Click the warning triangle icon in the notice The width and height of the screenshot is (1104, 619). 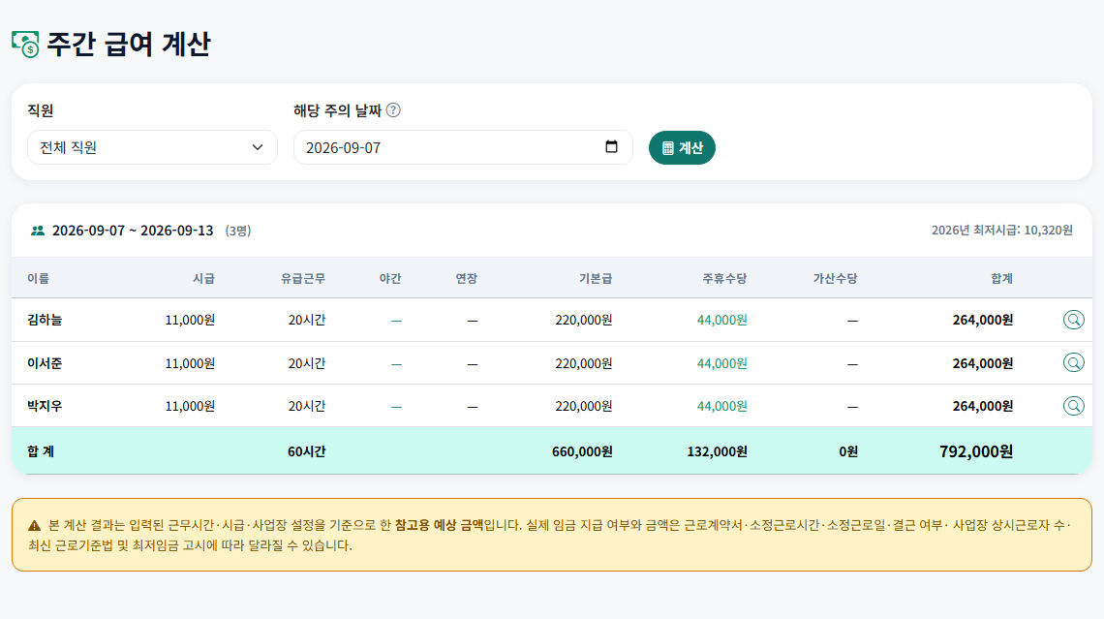pos(34,525)
